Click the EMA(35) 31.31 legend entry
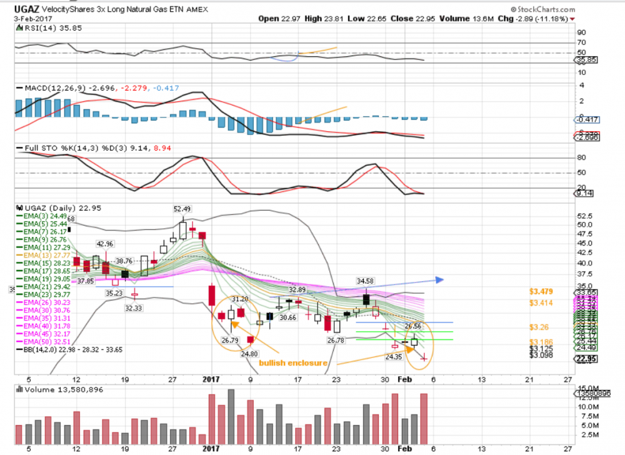The image size is (625, 455). (44, 318)
